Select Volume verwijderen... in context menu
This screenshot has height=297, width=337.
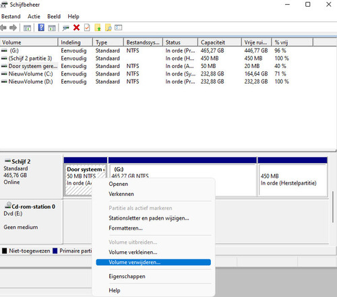(154, 262)
